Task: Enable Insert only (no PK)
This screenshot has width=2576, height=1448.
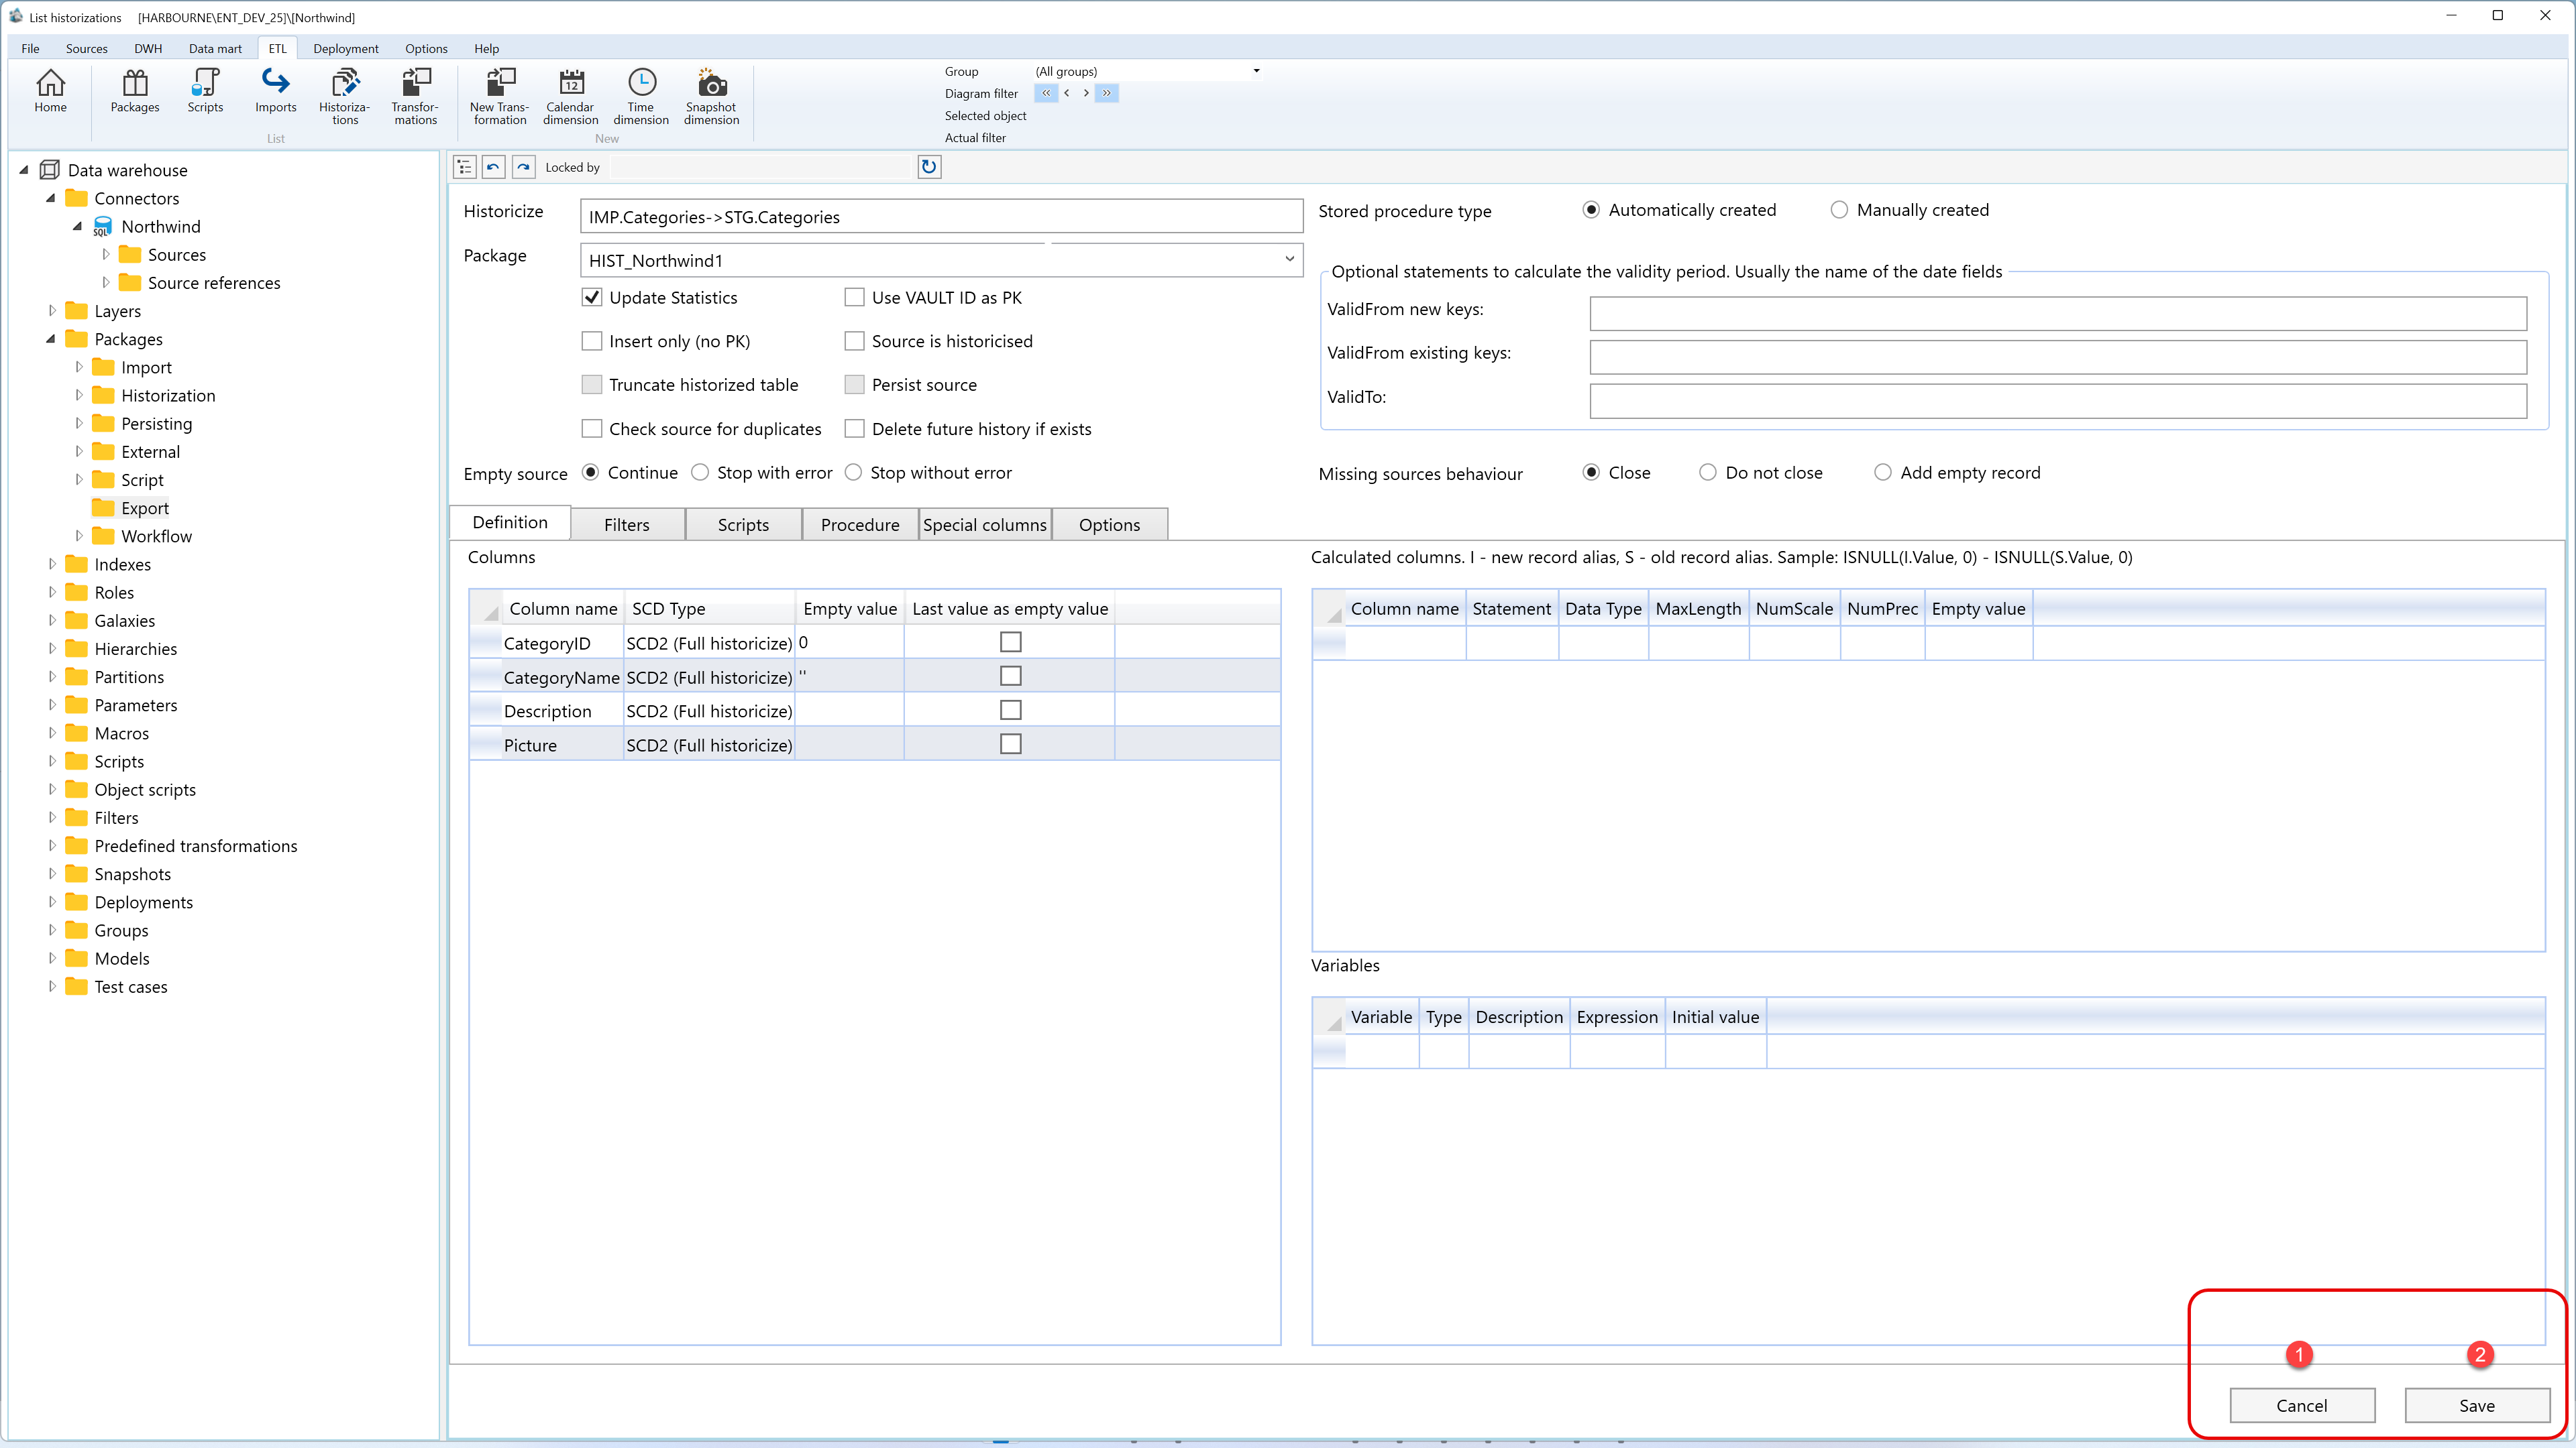Action: point(592,342)
